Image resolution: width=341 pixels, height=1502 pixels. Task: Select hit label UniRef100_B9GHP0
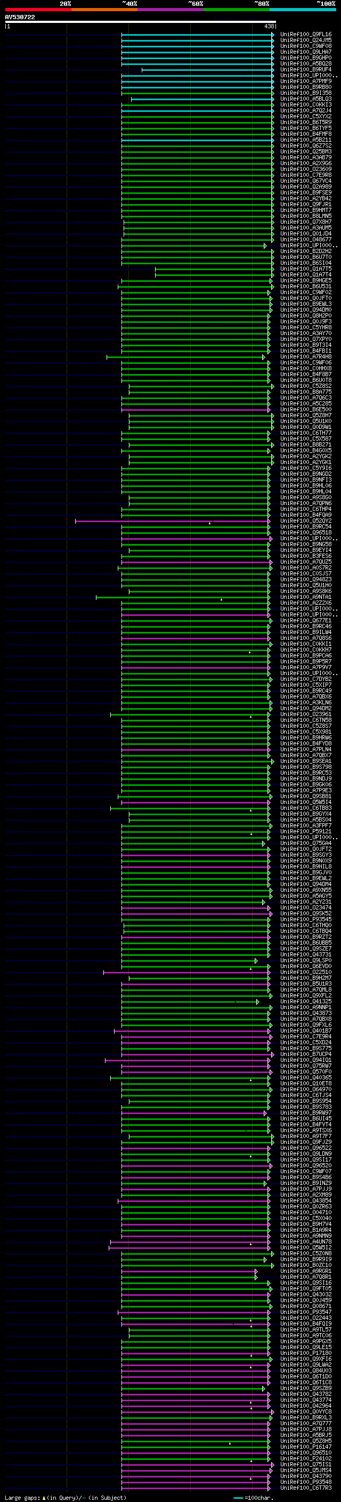[306, 58]
